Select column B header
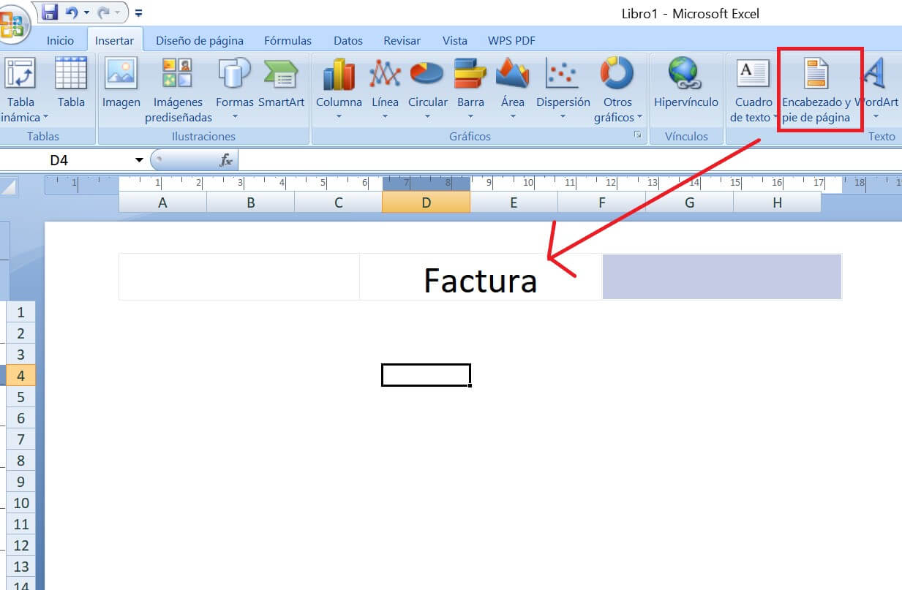The image size is (902, 590). [250, 203]
